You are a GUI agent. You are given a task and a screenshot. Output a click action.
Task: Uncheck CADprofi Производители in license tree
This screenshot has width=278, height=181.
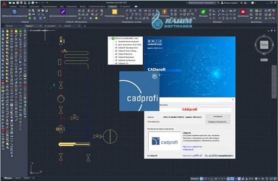(116, 48)
